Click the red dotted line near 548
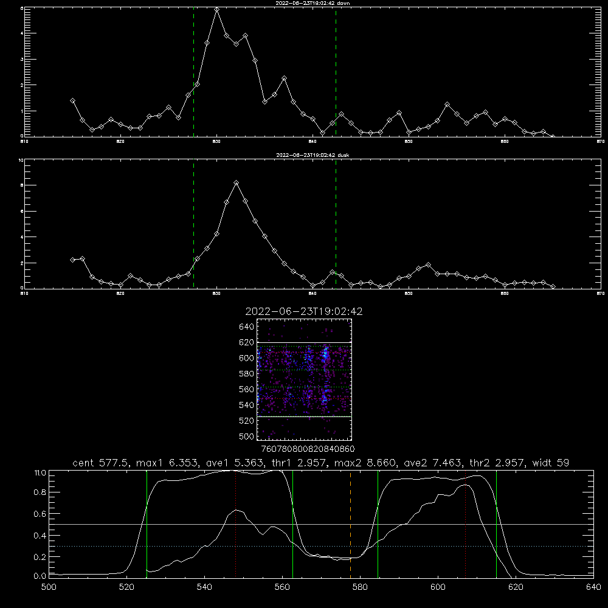Viewport: 608px width, 608px height. pos(235,524)
